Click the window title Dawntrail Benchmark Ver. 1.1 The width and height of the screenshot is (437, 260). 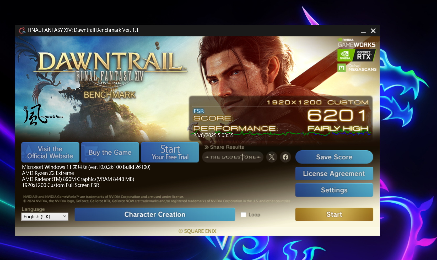(83, 30)
